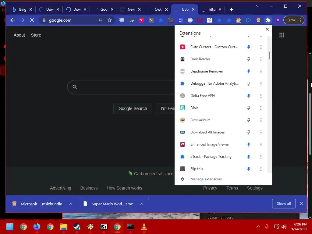Click the Extensions list scrollbar thumb
The height and width of the screenshot is (234, 312).
point(269,55)
